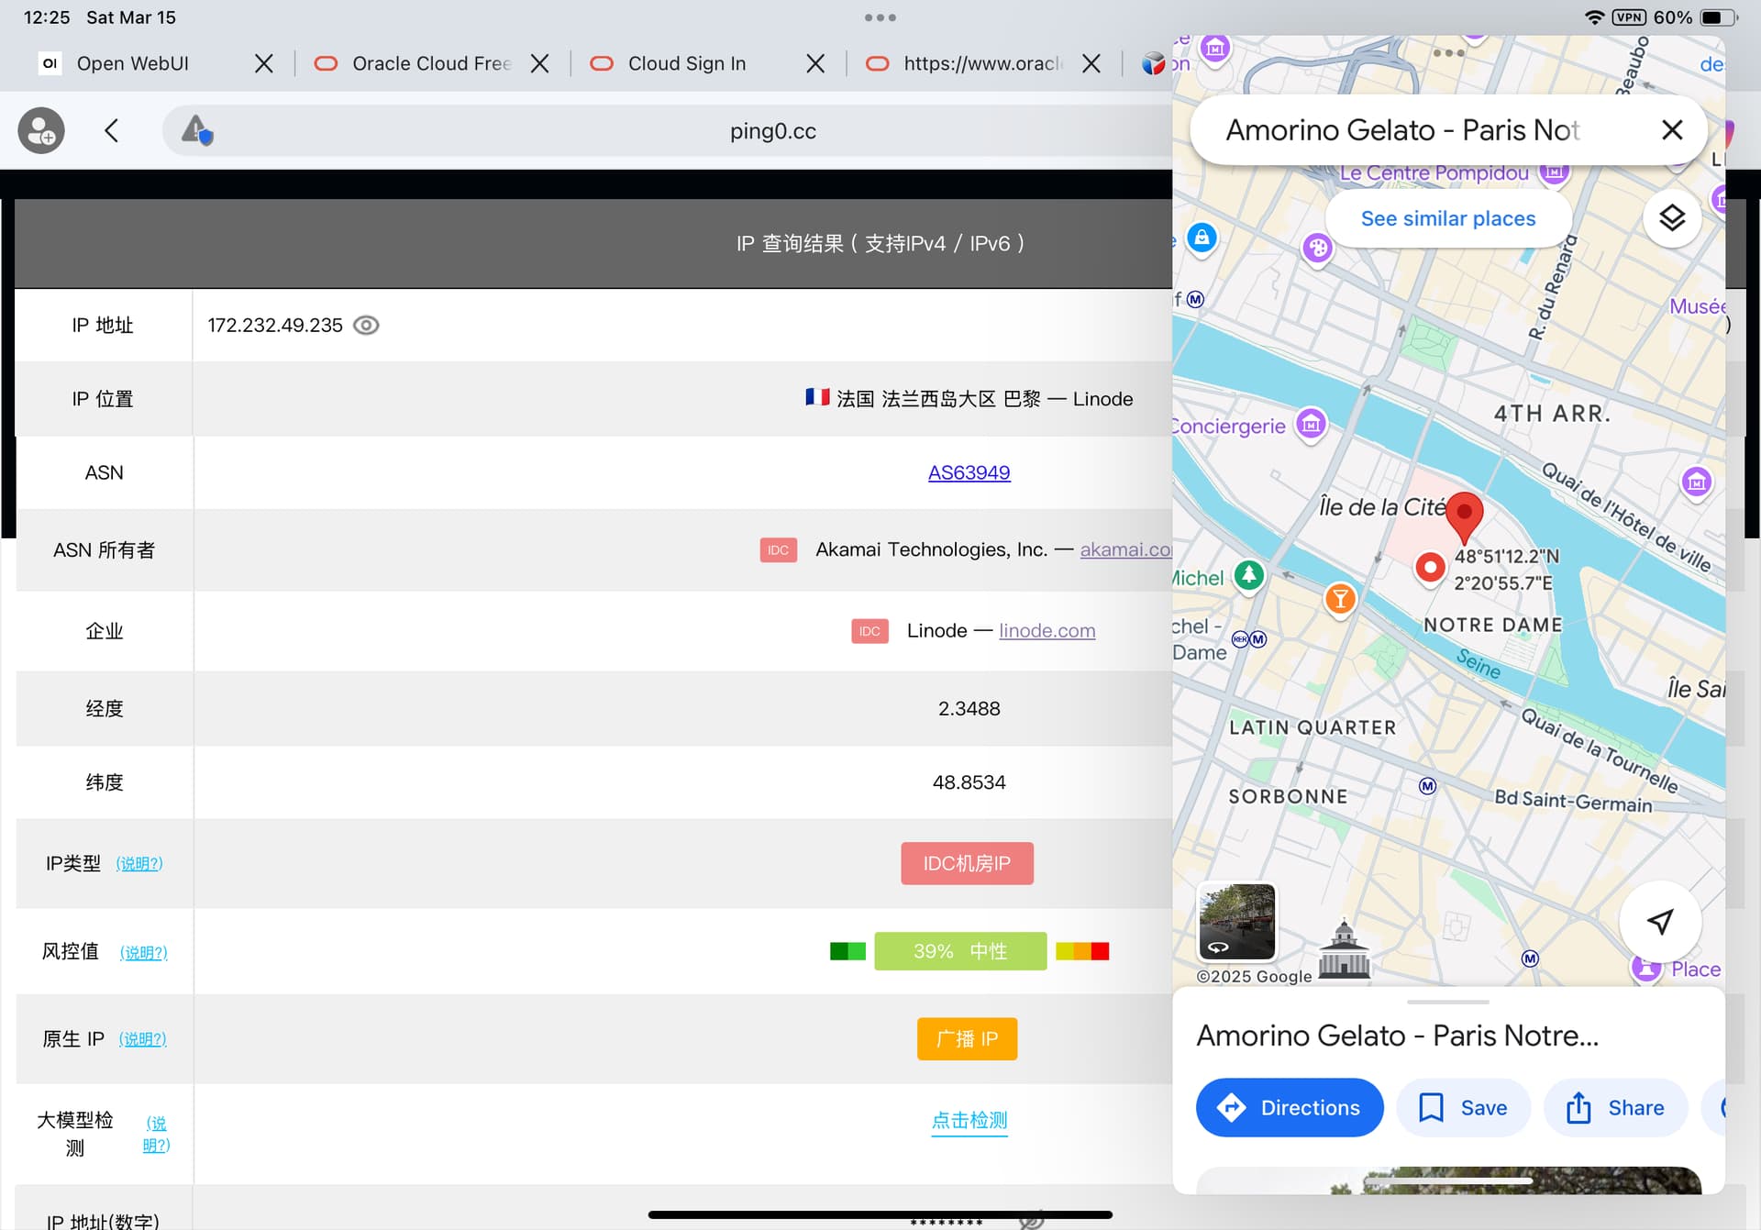1761x1230 pixels.
Task: Click 点击检测 link for model detection
Action: (x=969, y=1121)
